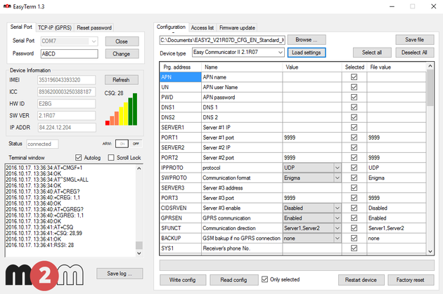Screen dimensions: 443x294
Task: Select the Configuration tab
Action: pyautogui.click(x=171, y=27)
